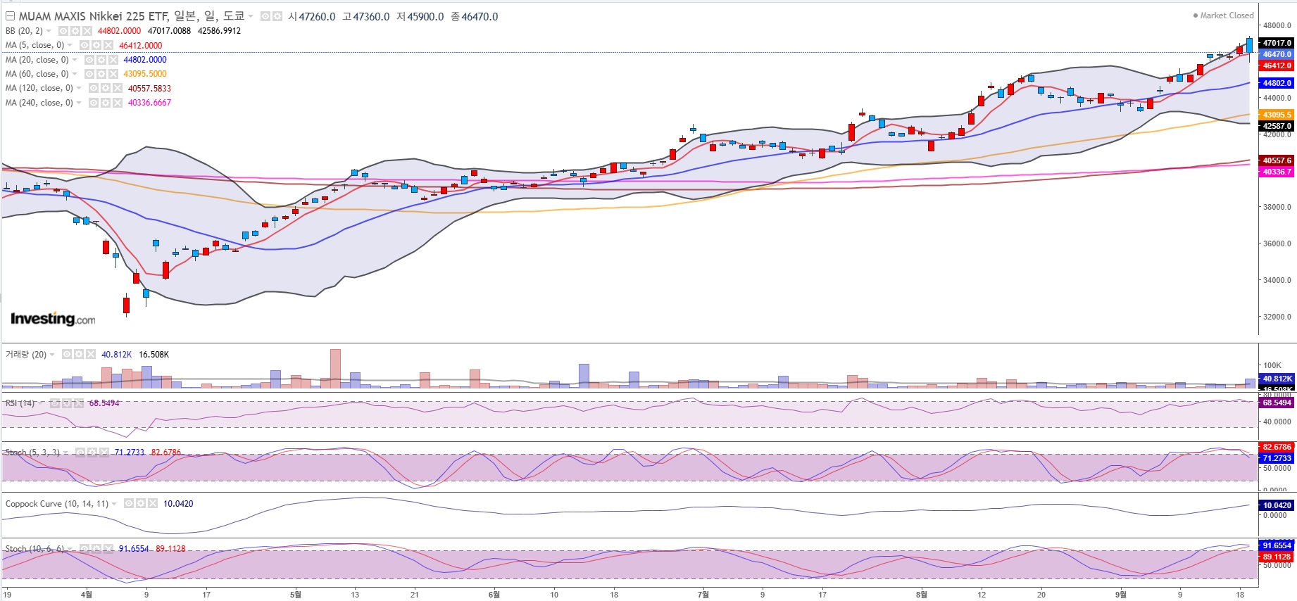Remove the MA (20, close, 0) indicator

pos(113,60)
